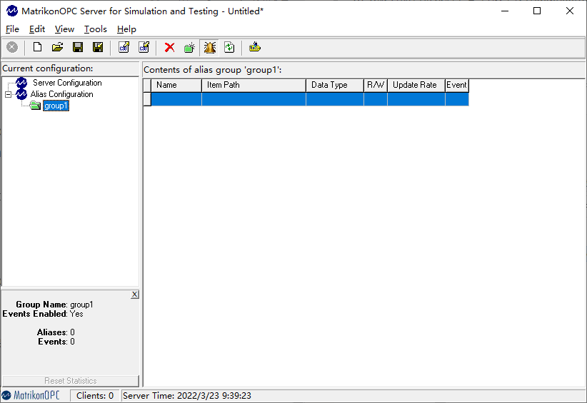Create a new configuration file
Viewport: 587px width, 403px height.
coord(37,48)
